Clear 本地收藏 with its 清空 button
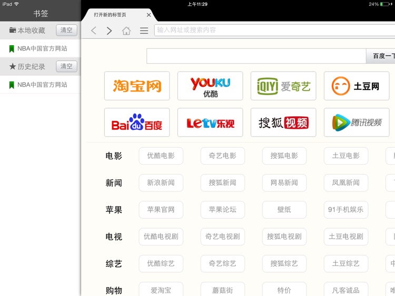This screenshot has height=296, width=395. (66, 30)
